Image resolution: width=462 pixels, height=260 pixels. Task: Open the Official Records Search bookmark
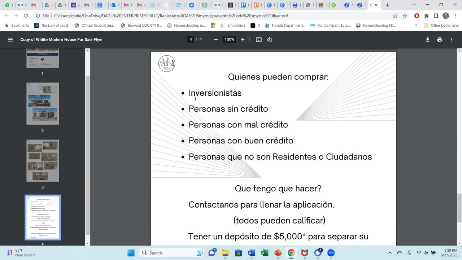pos(95,26)
